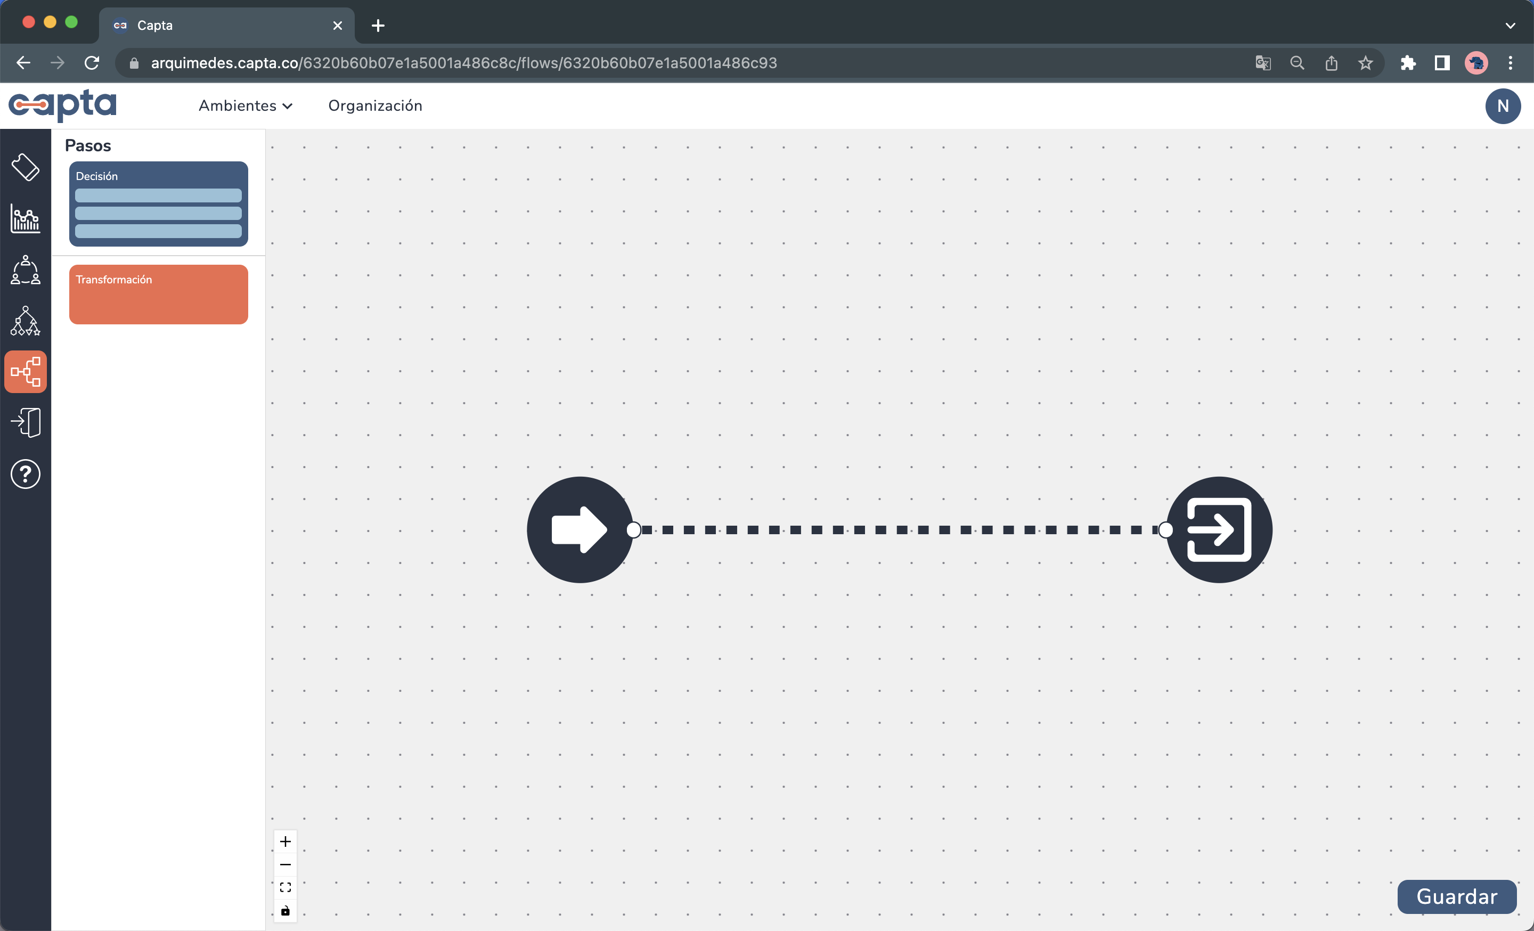Click the login door sidebar icon
Screen dimensions: 1534x931
(26, 422)
